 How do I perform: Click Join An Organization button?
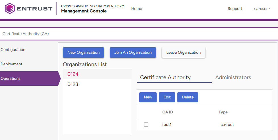tap(133, 53)
